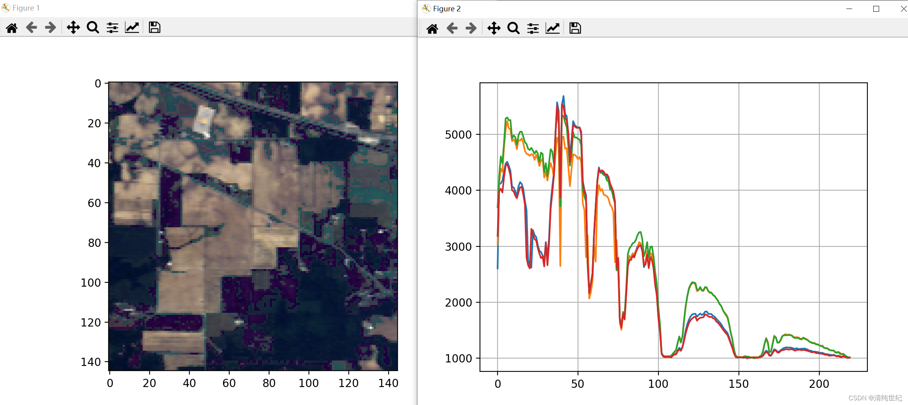The width and height of the screenshot is (908, 405).
Task: Reset the view using Home icon in Figure 1
Action: [x=12, y=27]
